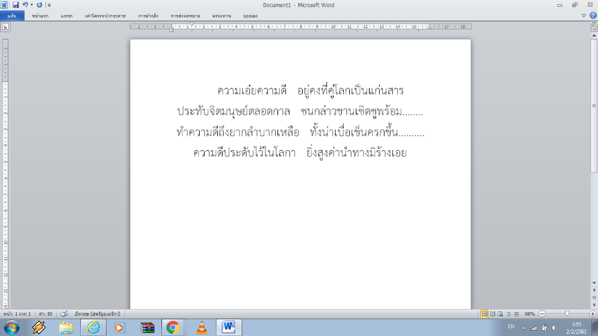This screenshot has width=598, height=336.
Task: Click the zoom out minus button
Action: click(542, 313)
